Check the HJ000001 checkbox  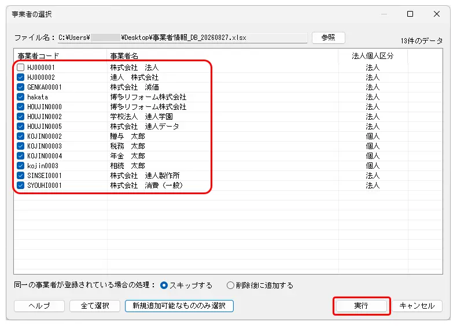coord(20,68)
